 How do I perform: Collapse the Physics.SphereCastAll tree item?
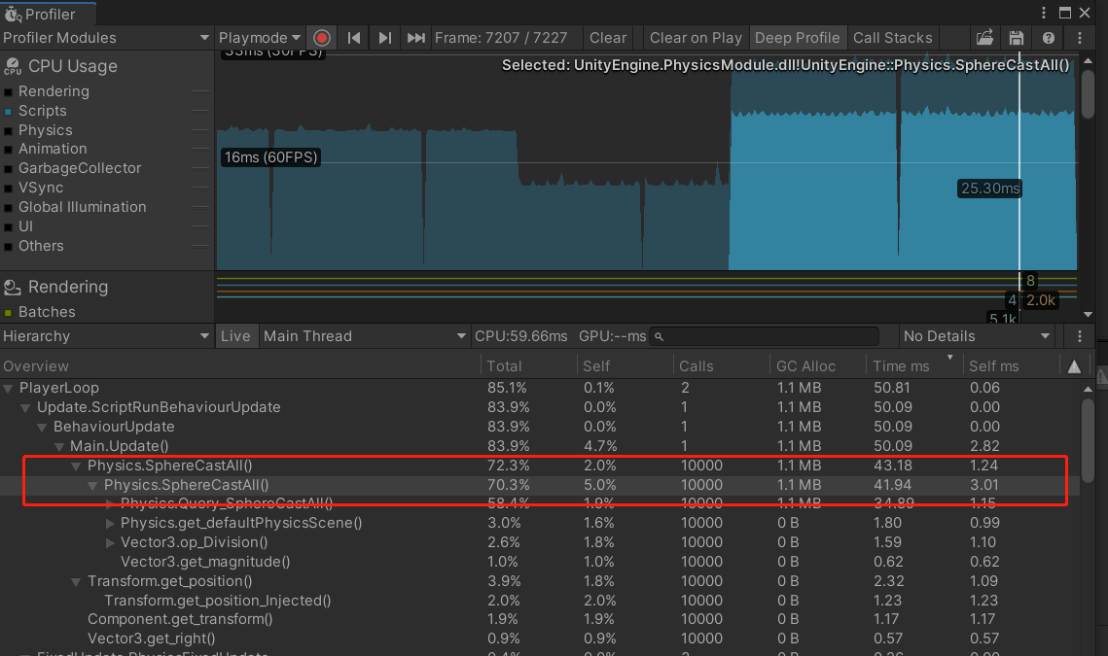pyautogui.click(x=76, y=466)
